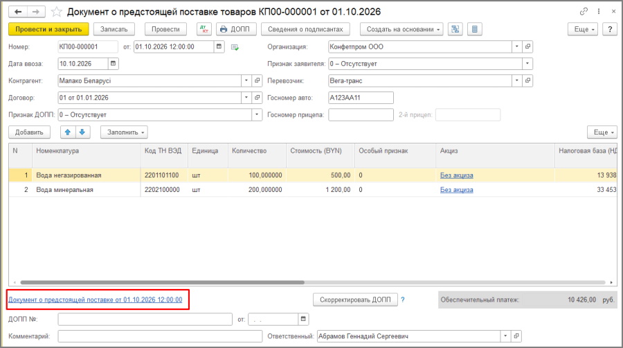Select the Вода негазированная cell
The image size is (623, 348).
pos(87,175)
